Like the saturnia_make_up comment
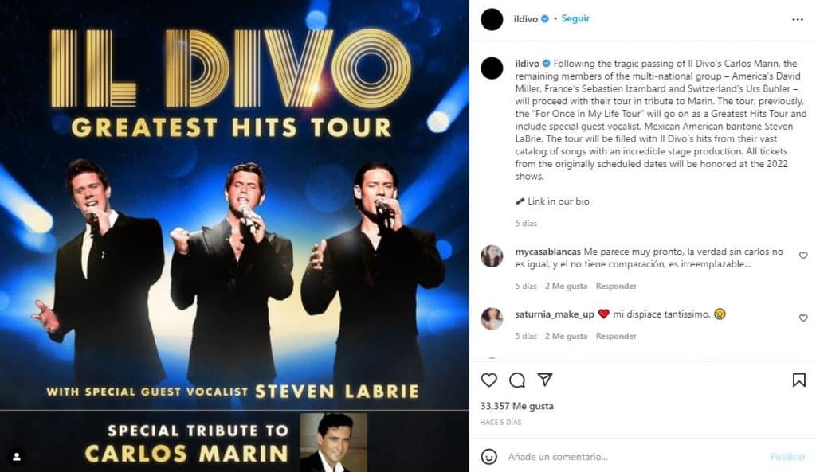This screenshot has height=472, width=816. pos(803,318)
